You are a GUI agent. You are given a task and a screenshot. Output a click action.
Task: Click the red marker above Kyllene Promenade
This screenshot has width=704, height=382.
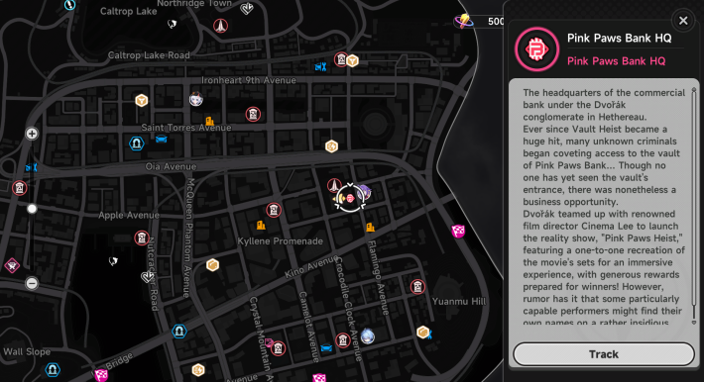(274, 210)
